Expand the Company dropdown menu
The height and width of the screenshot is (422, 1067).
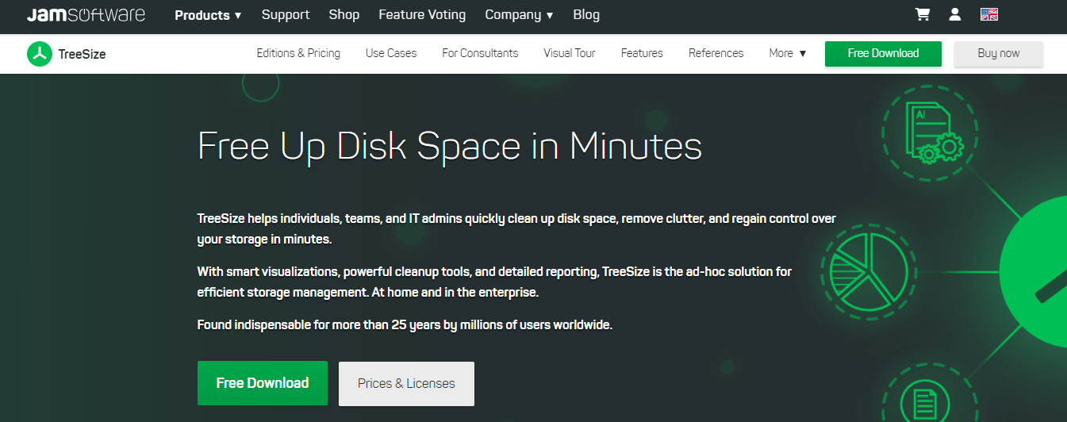pyautogui.click(x=519, y=15)
